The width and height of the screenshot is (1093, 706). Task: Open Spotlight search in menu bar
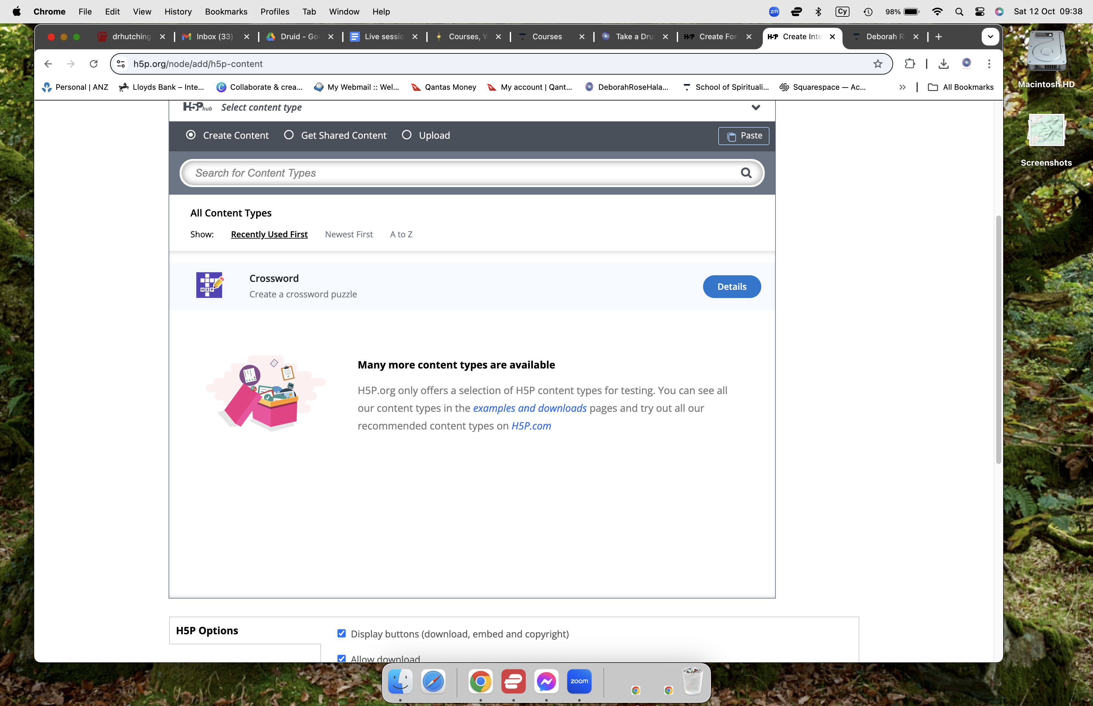[959, 11]
